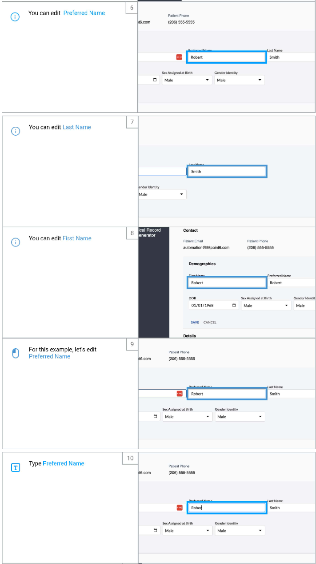Click the highlighted First Name field in step 8

tap(227, 282)
